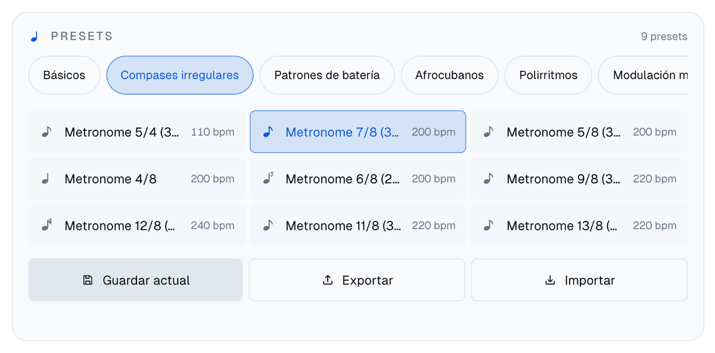
Task: Click the 240 bpm value
Action: [213, 226]
